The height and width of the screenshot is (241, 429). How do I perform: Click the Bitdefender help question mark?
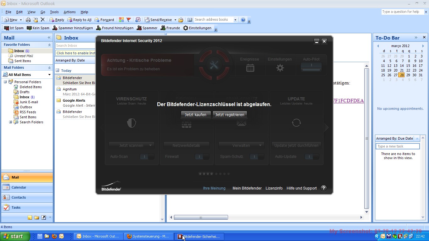(x=323, y=188)
